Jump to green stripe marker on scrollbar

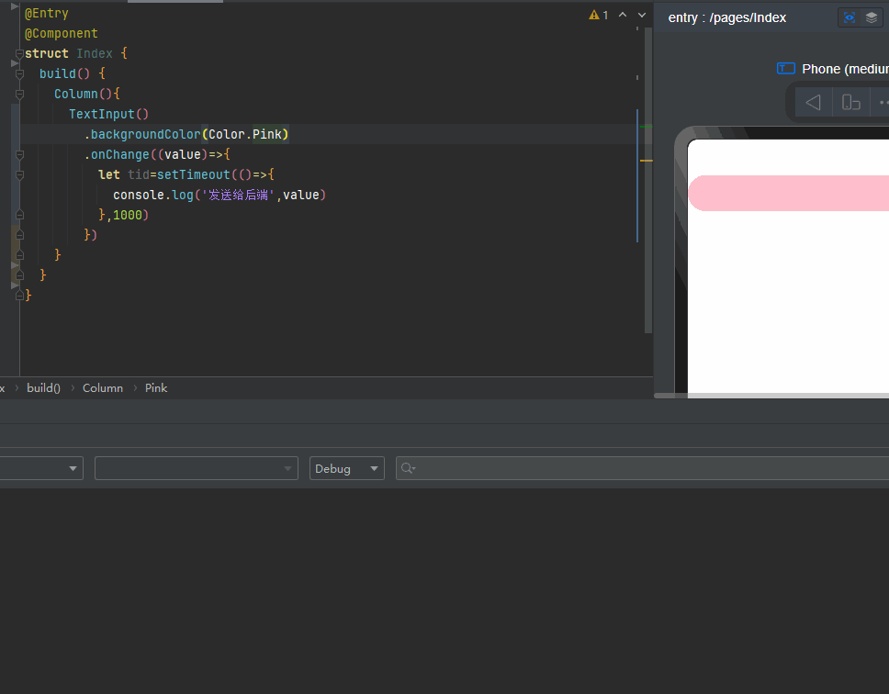click(x=647, y=127)
